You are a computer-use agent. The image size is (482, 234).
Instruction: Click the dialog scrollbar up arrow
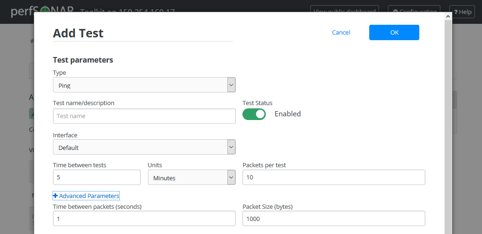coord(448,16)
